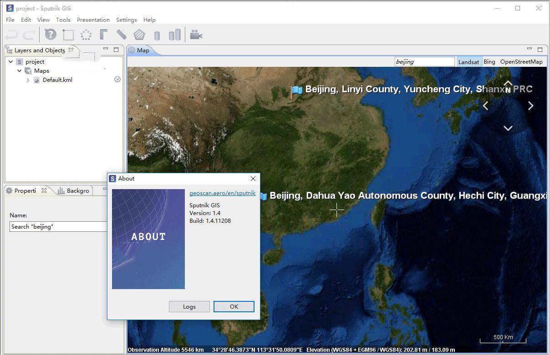Switch base map to Bing
Screen dimensions: 550x355
coord(489,62)
